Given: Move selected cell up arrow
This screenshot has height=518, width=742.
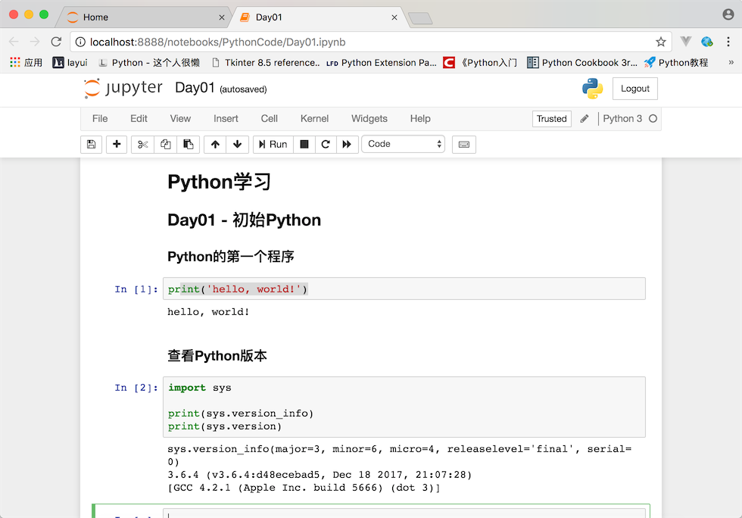Looking at the screenshot, I should coord(216,144).
